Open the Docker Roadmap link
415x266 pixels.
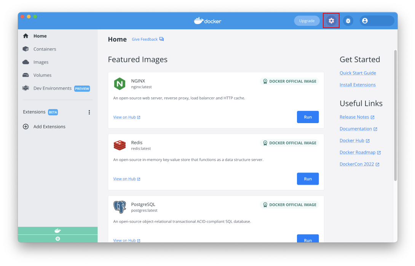point(358,152)
